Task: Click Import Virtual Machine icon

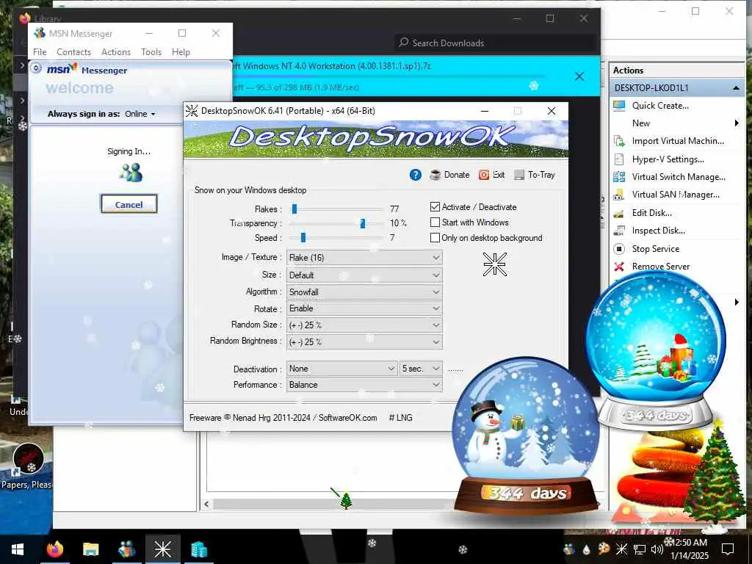Action: 619,141
